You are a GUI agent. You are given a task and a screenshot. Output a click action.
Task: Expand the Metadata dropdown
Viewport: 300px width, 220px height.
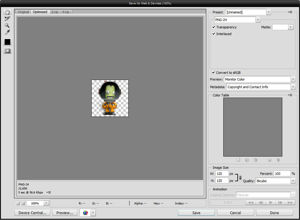coord(293,87)
